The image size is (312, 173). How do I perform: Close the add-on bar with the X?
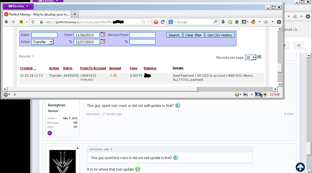[15, 95]
